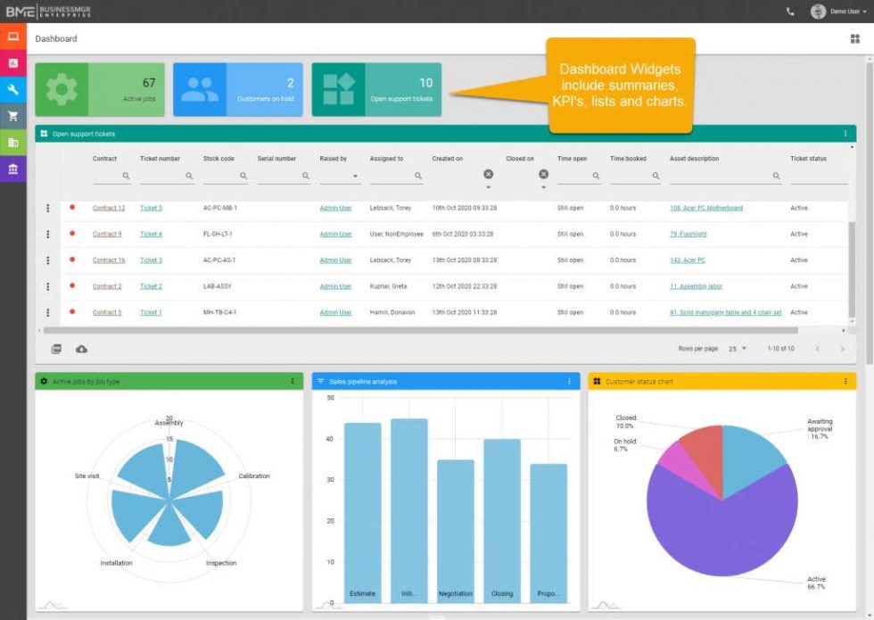The height and width of the screenshot is (620, 874).
Task: Open the pink chart reports sidebar icon
Action: [x=13, y=63]
